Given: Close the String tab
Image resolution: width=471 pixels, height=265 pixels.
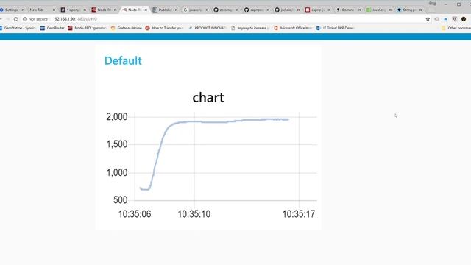Looking at the screenshot, I should [x=420, y=10].
